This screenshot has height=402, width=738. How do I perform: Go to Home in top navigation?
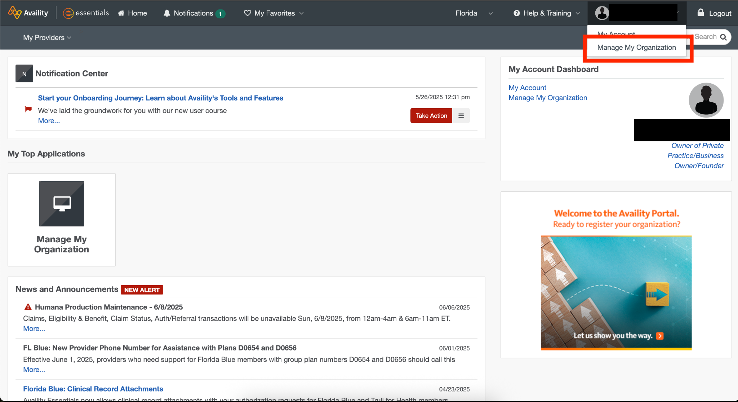[132, 13]
